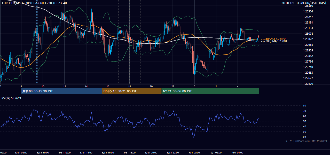330x155 pixels.
Task: Click hour label 10 under price chart
Action: pyautogui.click(x=43, y=86)
